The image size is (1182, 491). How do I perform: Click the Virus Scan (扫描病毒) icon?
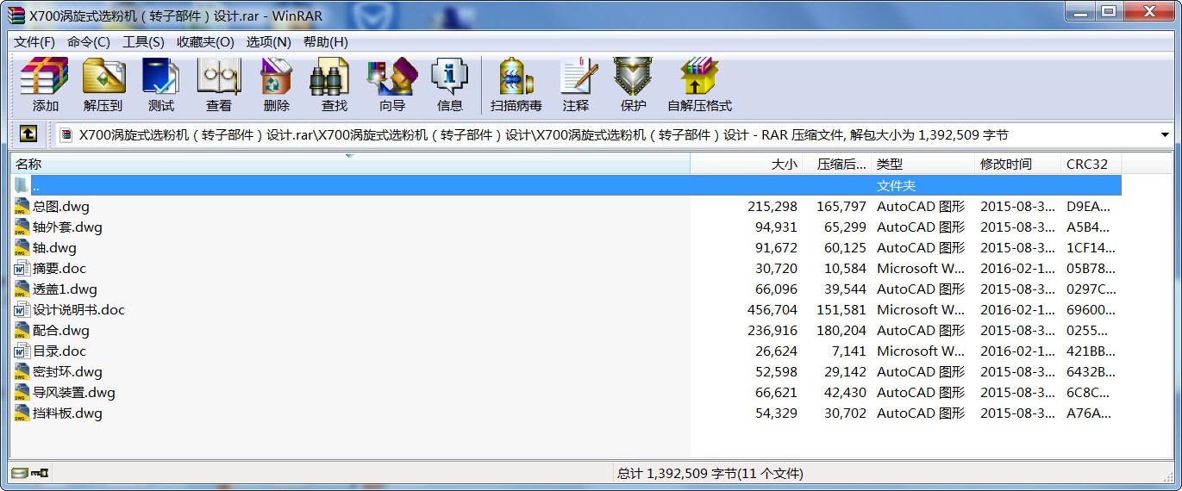516,84
